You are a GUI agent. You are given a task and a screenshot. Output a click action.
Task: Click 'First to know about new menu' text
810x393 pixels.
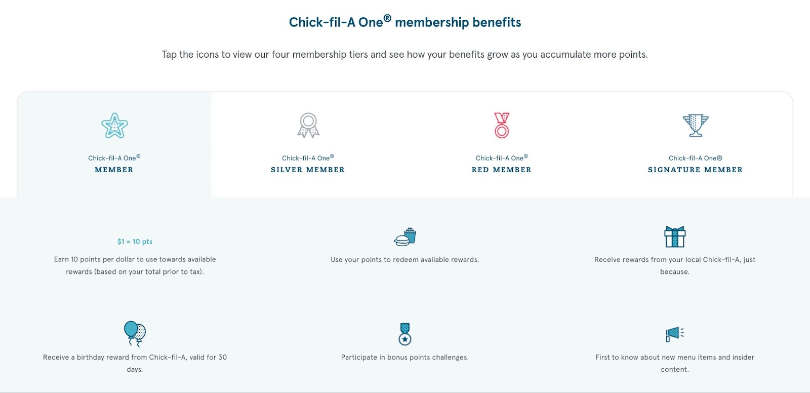point(674,358)
